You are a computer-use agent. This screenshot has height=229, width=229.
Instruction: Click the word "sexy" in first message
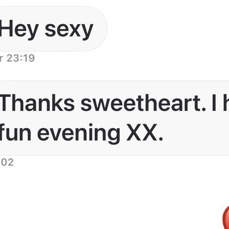coord(69,30)
